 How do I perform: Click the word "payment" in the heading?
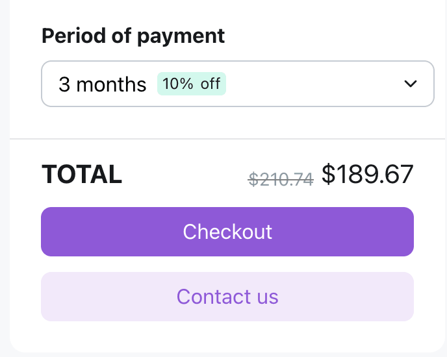[181, 36]
